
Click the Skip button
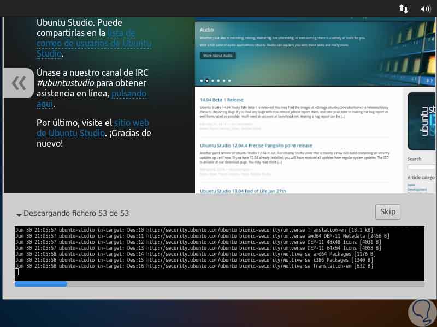click(388, 212)
